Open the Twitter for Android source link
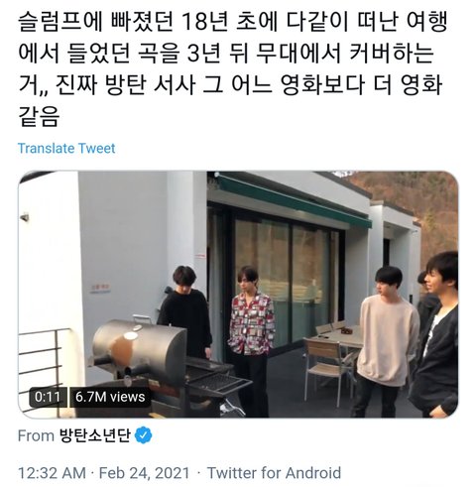The height and width of the screenshot is (487, 476). tap(274, 473)
